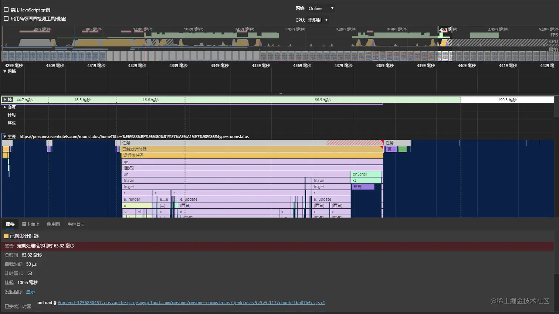Select the 运行微任务 flame bar
Image resolution: width=559 pixels, height=314 pixels.
tap(252, 155)
